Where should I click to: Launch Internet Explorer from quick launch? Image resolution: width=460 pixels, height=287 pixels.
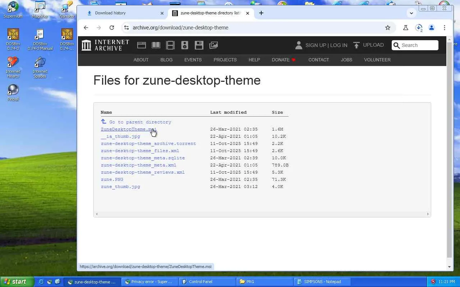click(41, 282)
